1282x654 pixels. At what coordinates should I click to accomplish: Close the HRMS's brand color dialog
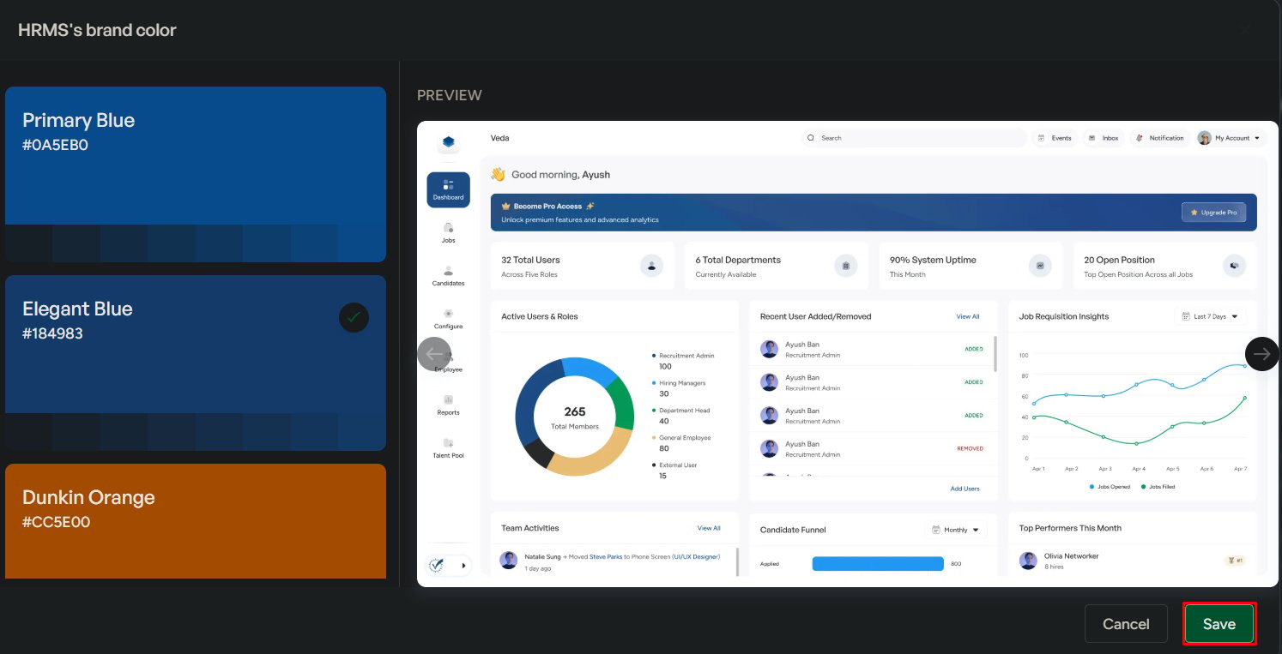point(1244,30)
